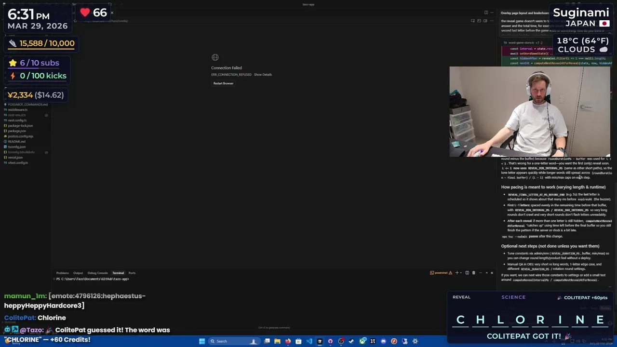
Task: Open the Ports panel tab
Action: coord(132,273)
